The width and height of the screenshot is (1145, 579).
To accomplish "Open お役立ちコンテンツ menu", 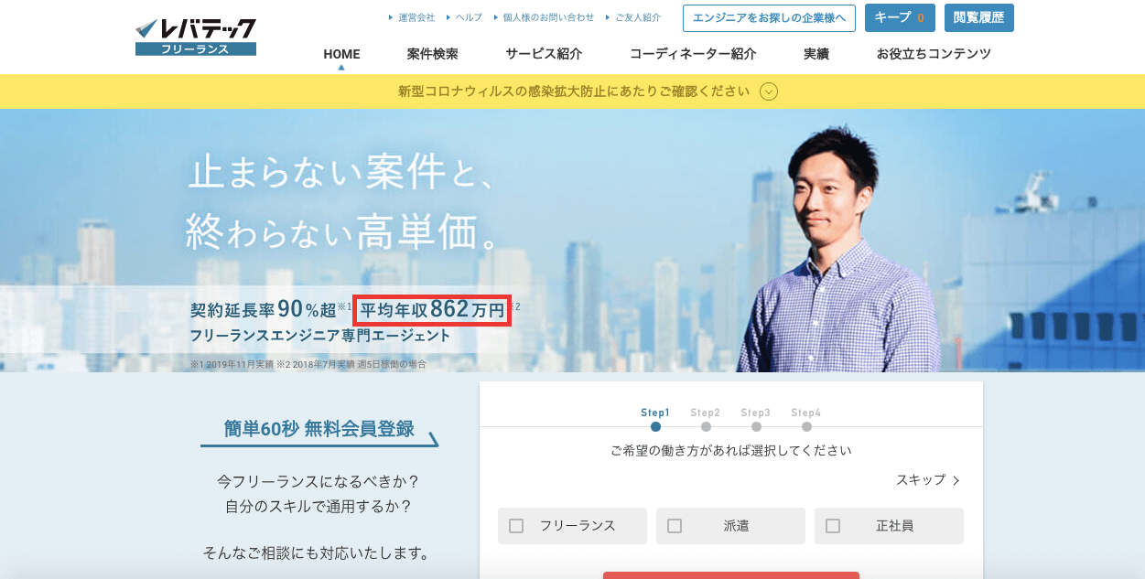I will (934, 54).
